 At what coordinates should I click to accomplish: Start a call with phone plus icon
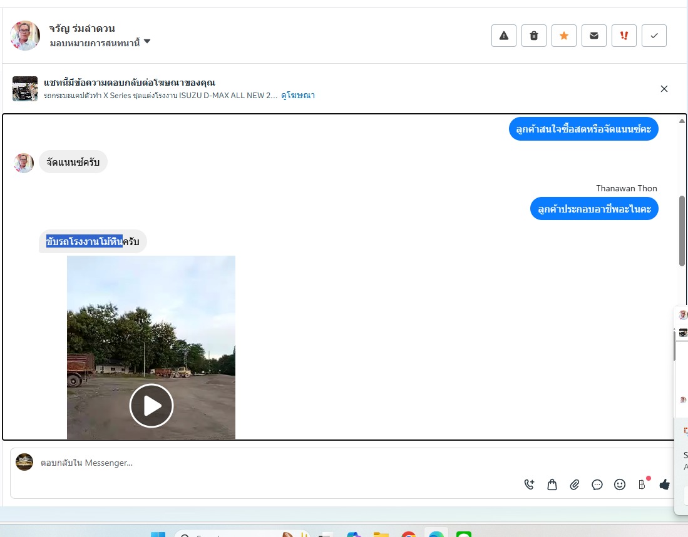point(530,484)
